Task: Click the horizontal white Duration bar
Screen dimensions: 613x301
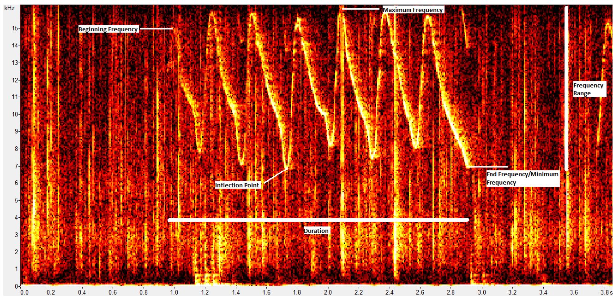Action: (x=319, y=220)
